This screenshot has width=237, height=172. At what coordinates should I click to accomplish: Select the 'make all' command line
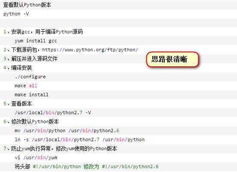click(x=26, y=86)
